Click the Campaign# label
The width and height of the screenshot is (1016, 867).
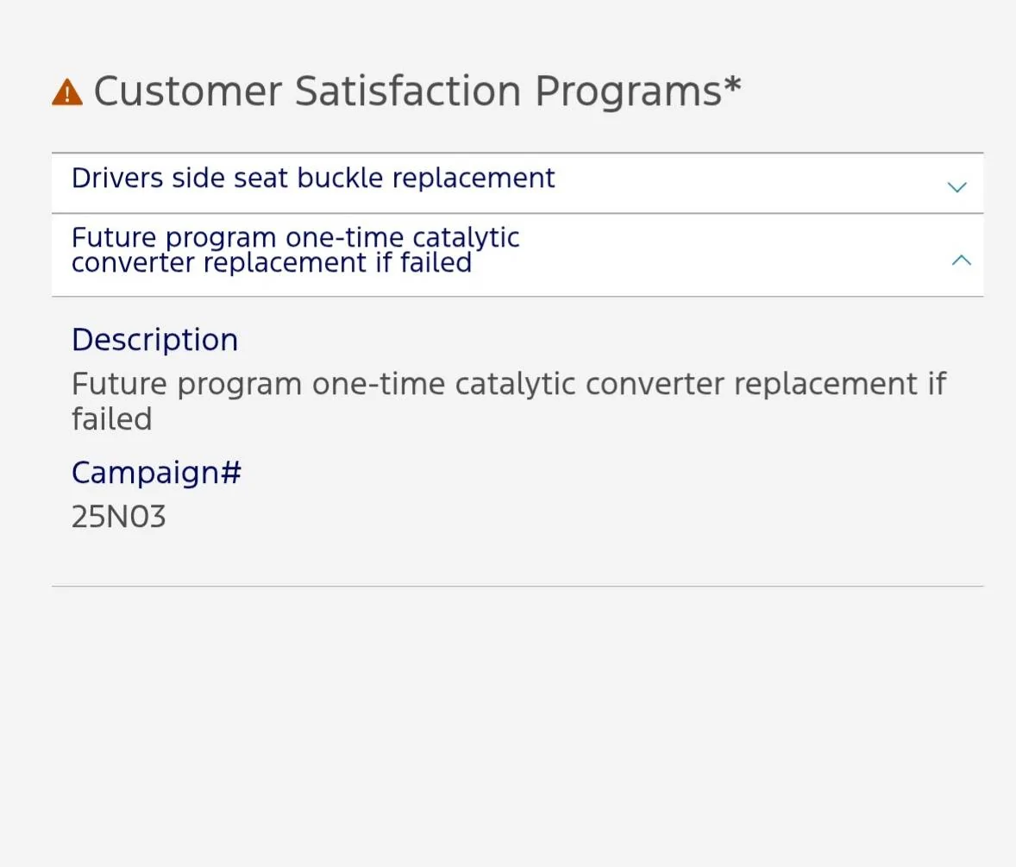pyautogui.click(x=156, y=473)
